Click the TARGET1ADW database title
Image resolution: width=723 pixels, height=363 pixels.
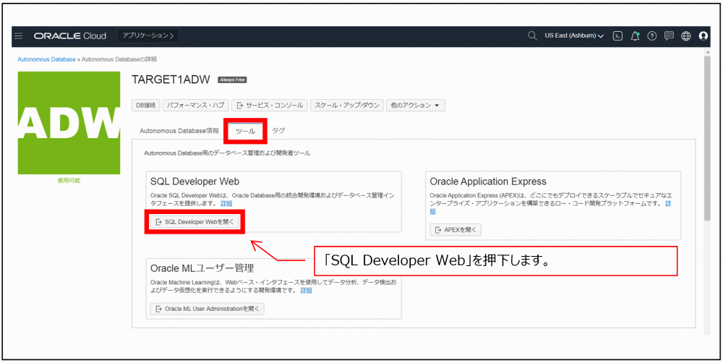(171, 80)
